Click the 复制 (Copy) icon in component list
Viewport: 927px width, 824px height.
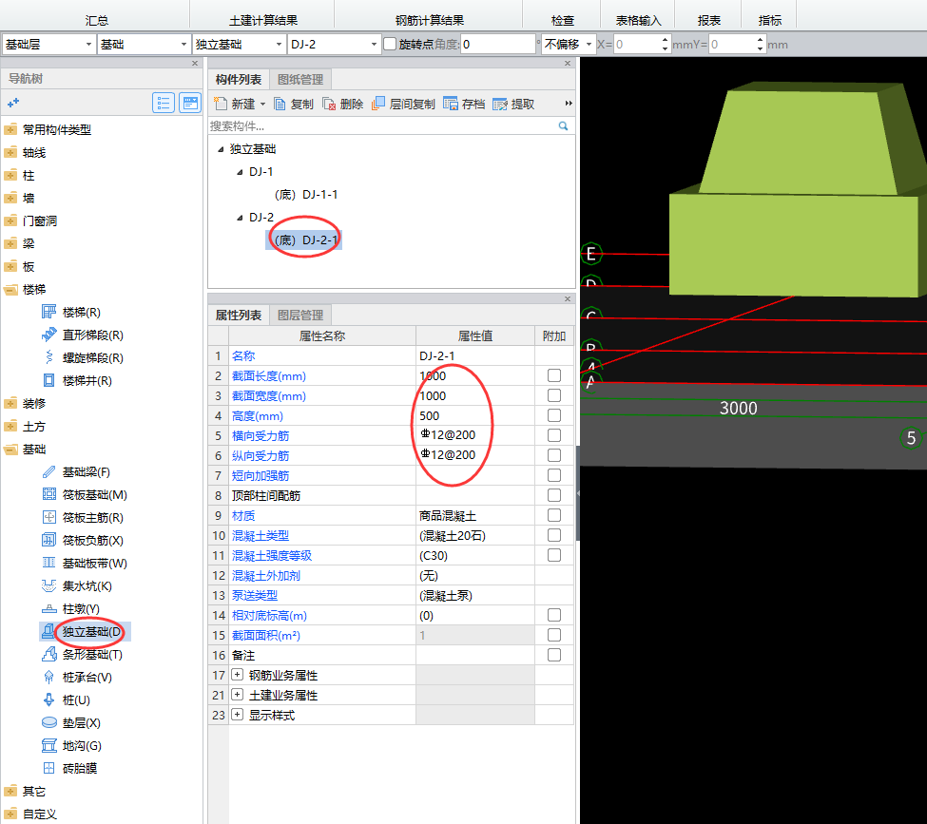[x=280, y=104]
